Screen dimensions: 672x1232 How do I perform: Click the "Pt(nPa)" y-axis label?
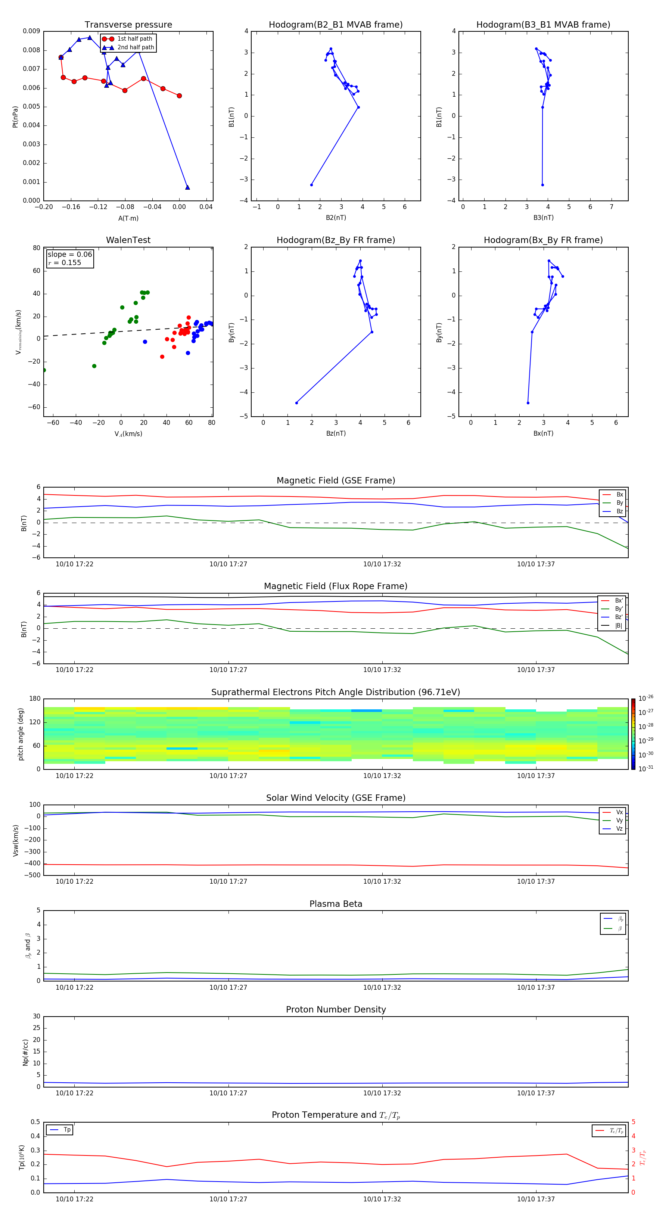pyautogui.click(x=15, y=116)
